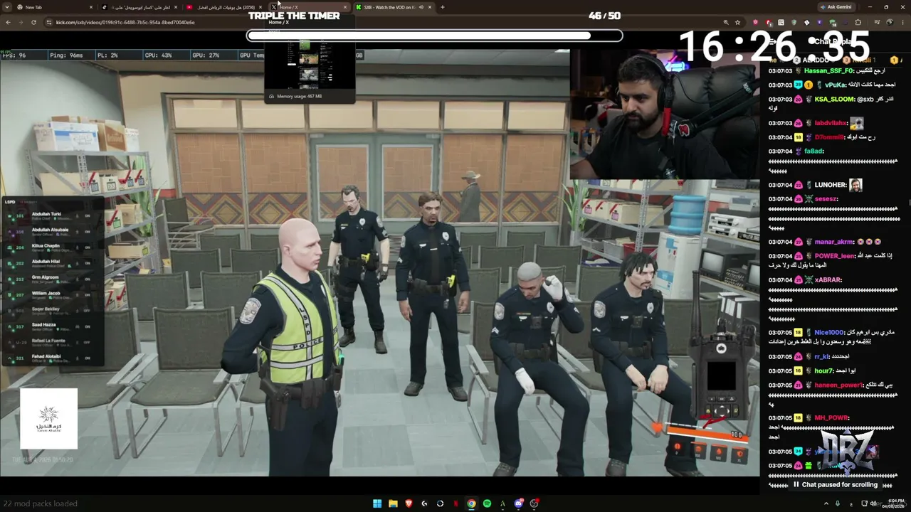The height and width of the screenshot is (512, 911).
Task: Click xABRAR's username in chat
Action: click(828, 280)
